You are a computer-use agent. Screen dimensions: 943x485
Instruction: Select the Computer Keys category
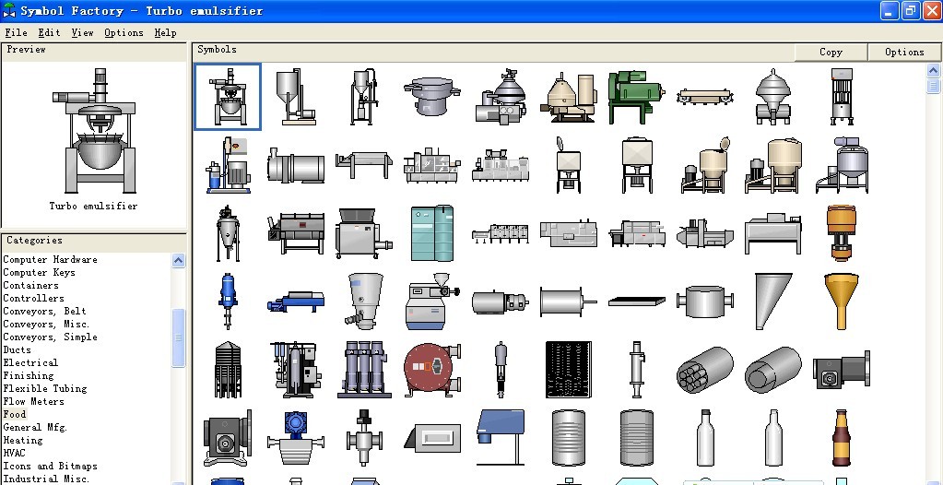click(x=39, y=272)
